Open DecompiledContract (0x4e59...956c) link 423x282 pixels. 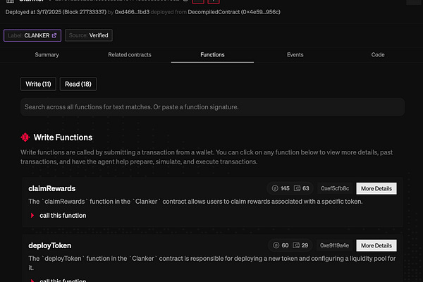click(234, 12)
